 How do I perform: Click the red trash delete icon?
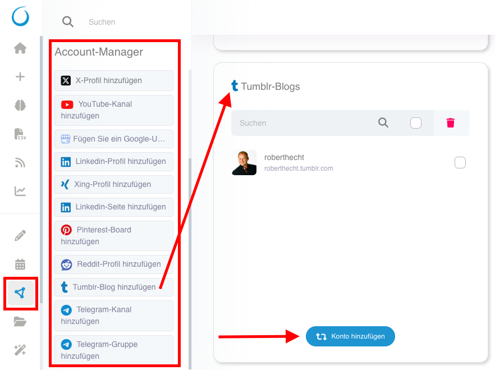point(451,123)
